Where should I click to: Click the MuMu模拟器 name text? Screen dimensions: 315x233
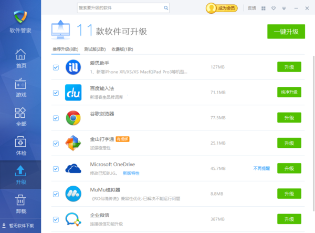coord(105,190)
